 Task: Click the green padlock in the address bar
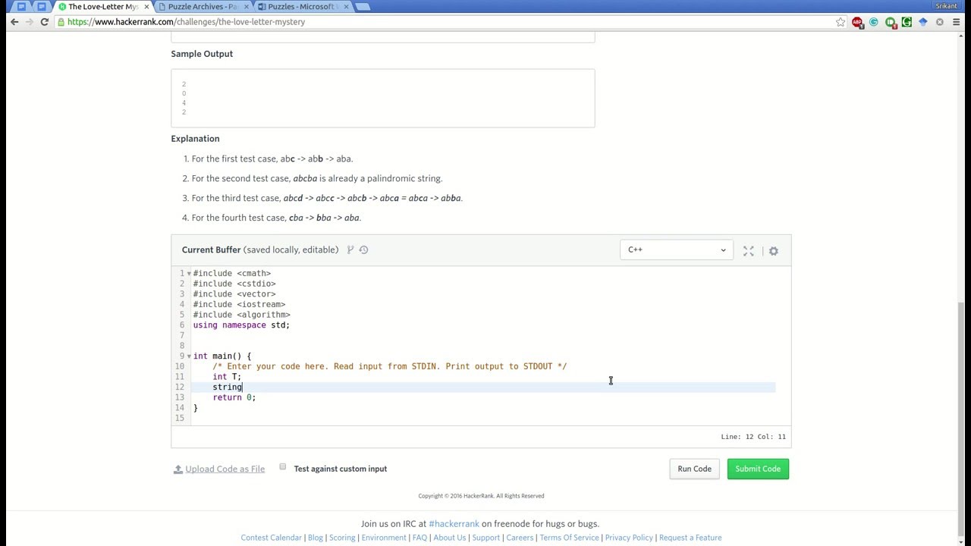point(61,22)
